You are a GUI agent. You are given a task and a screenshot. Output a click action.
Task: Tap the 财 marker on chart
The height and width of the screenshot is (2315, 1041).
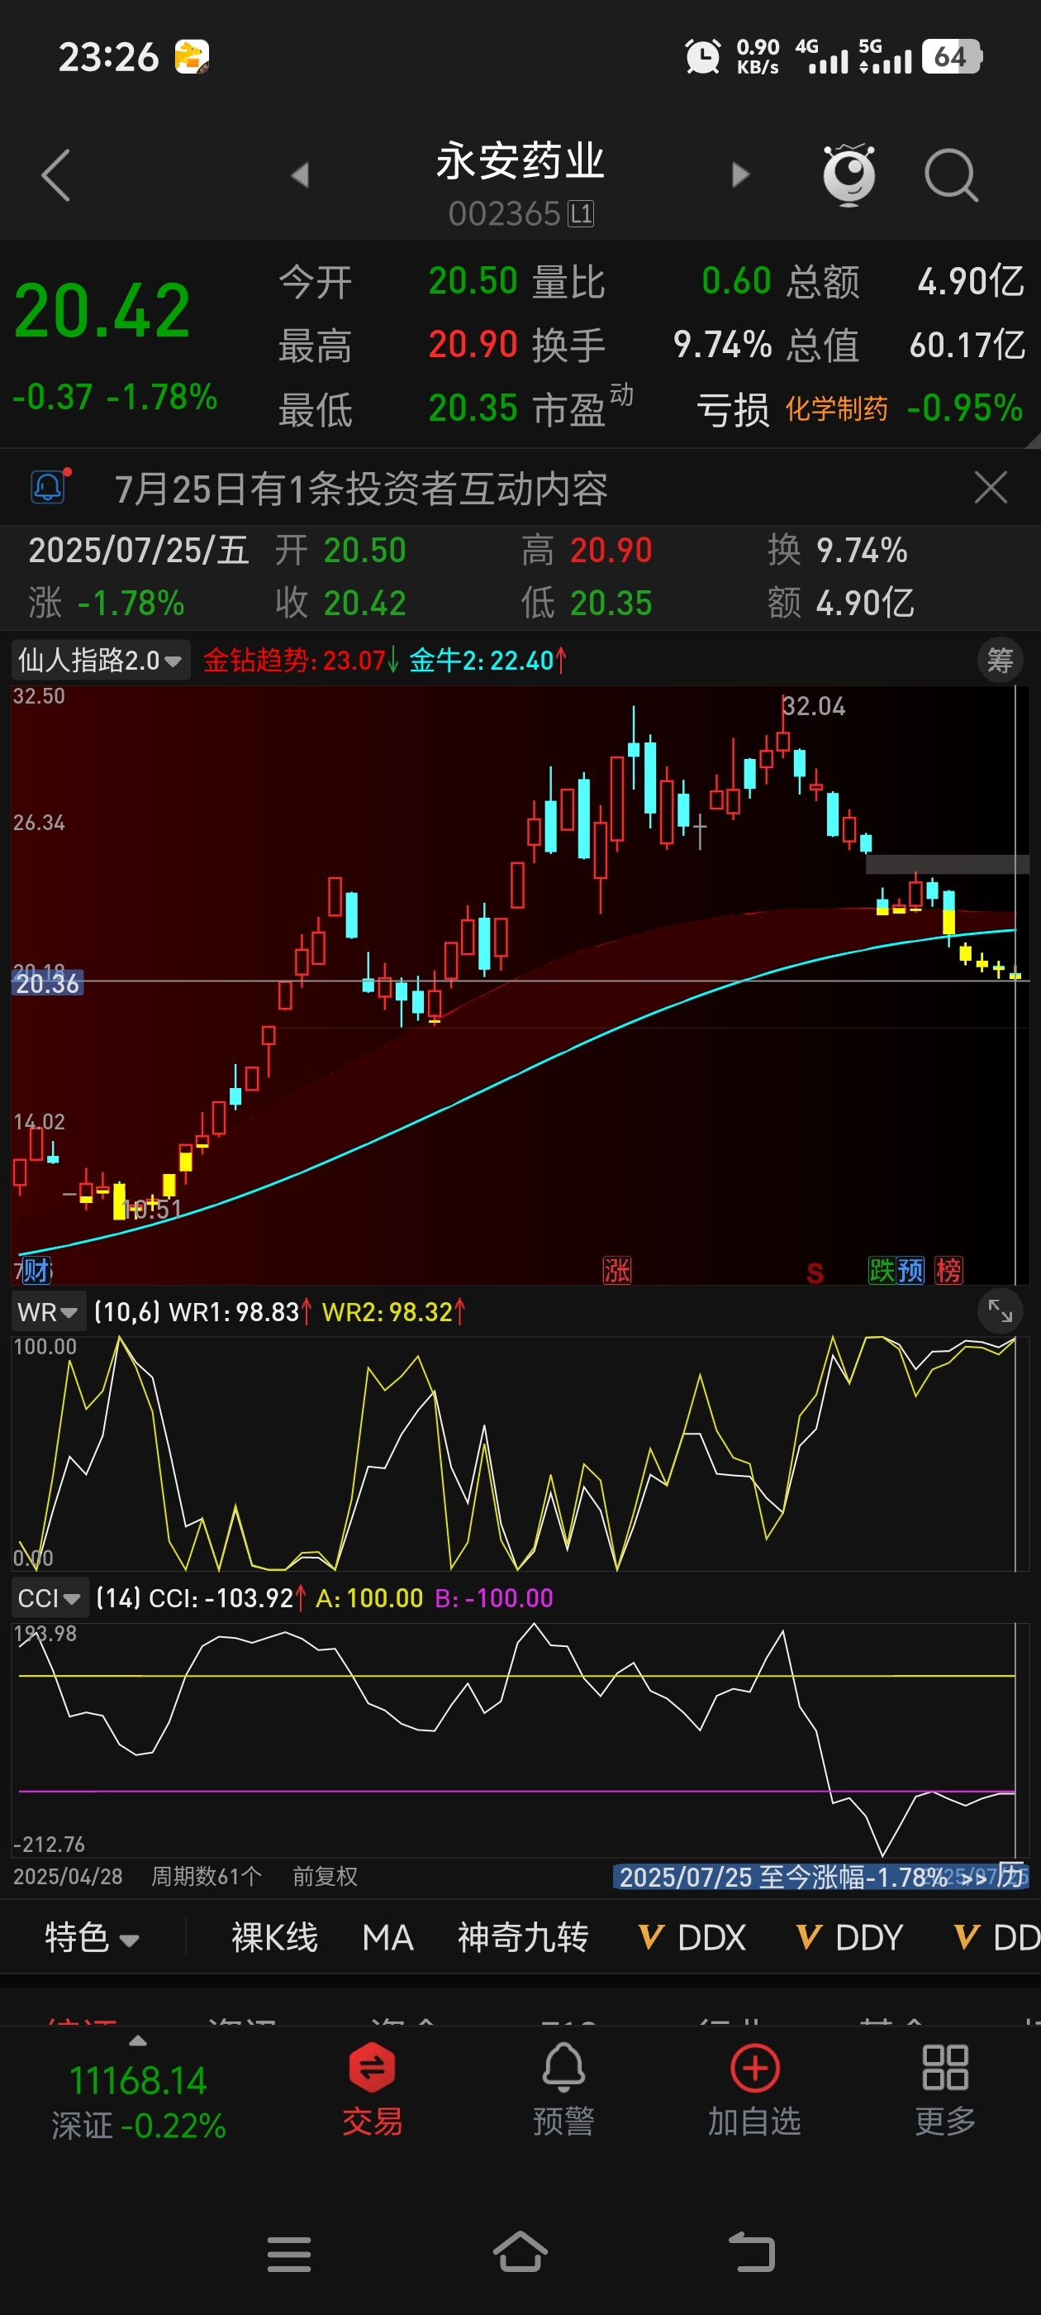(35, 1270)
